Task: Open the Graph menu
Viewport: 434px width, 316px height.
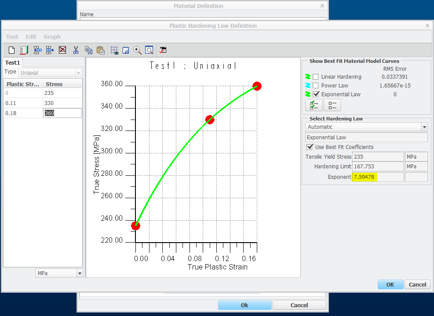Action: 52,37
